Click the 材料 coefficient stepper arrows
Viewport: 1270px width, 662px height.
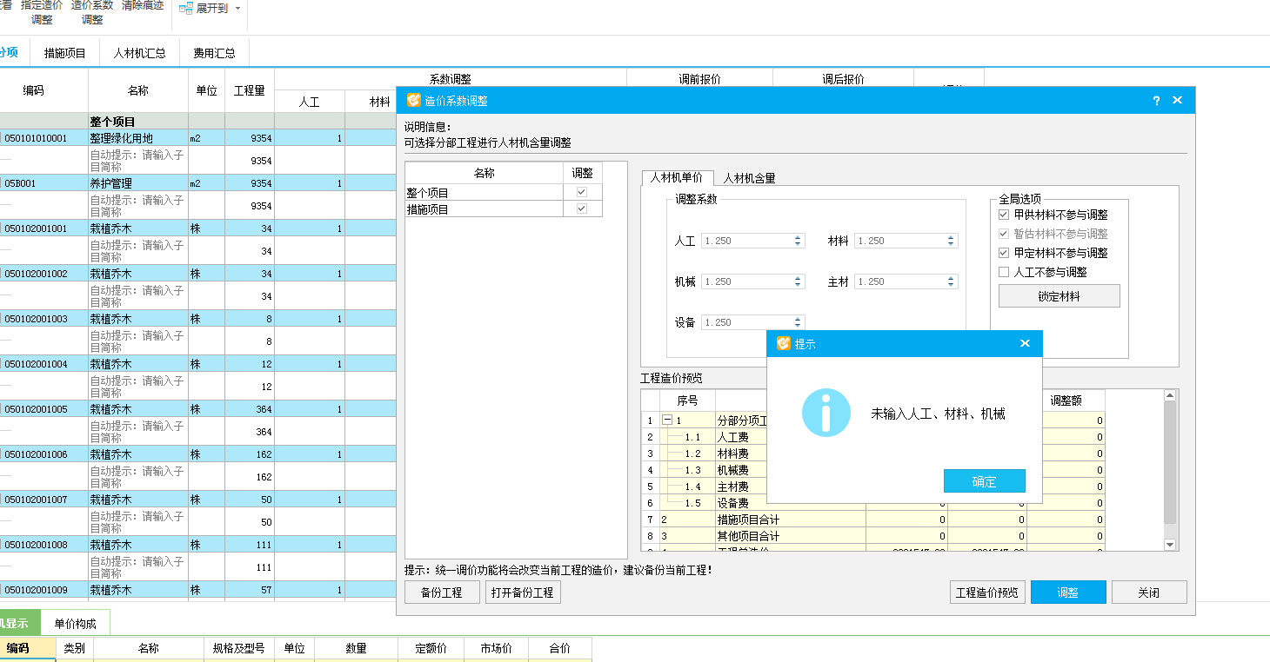point(951,241)
